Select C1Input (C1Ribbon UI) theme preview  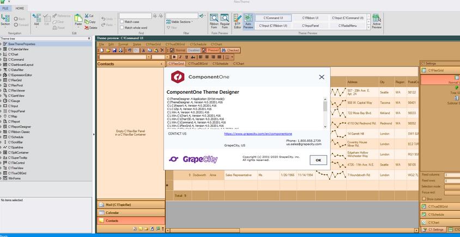click(273, 26)
